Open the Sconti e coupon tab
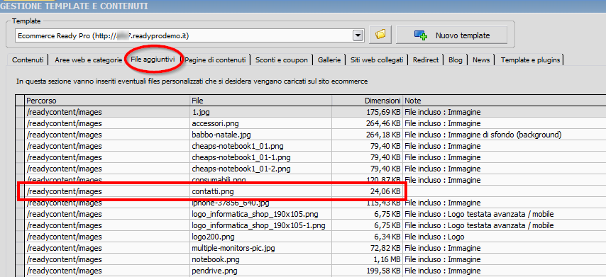 pyautogui.click(x=282, y=60)
